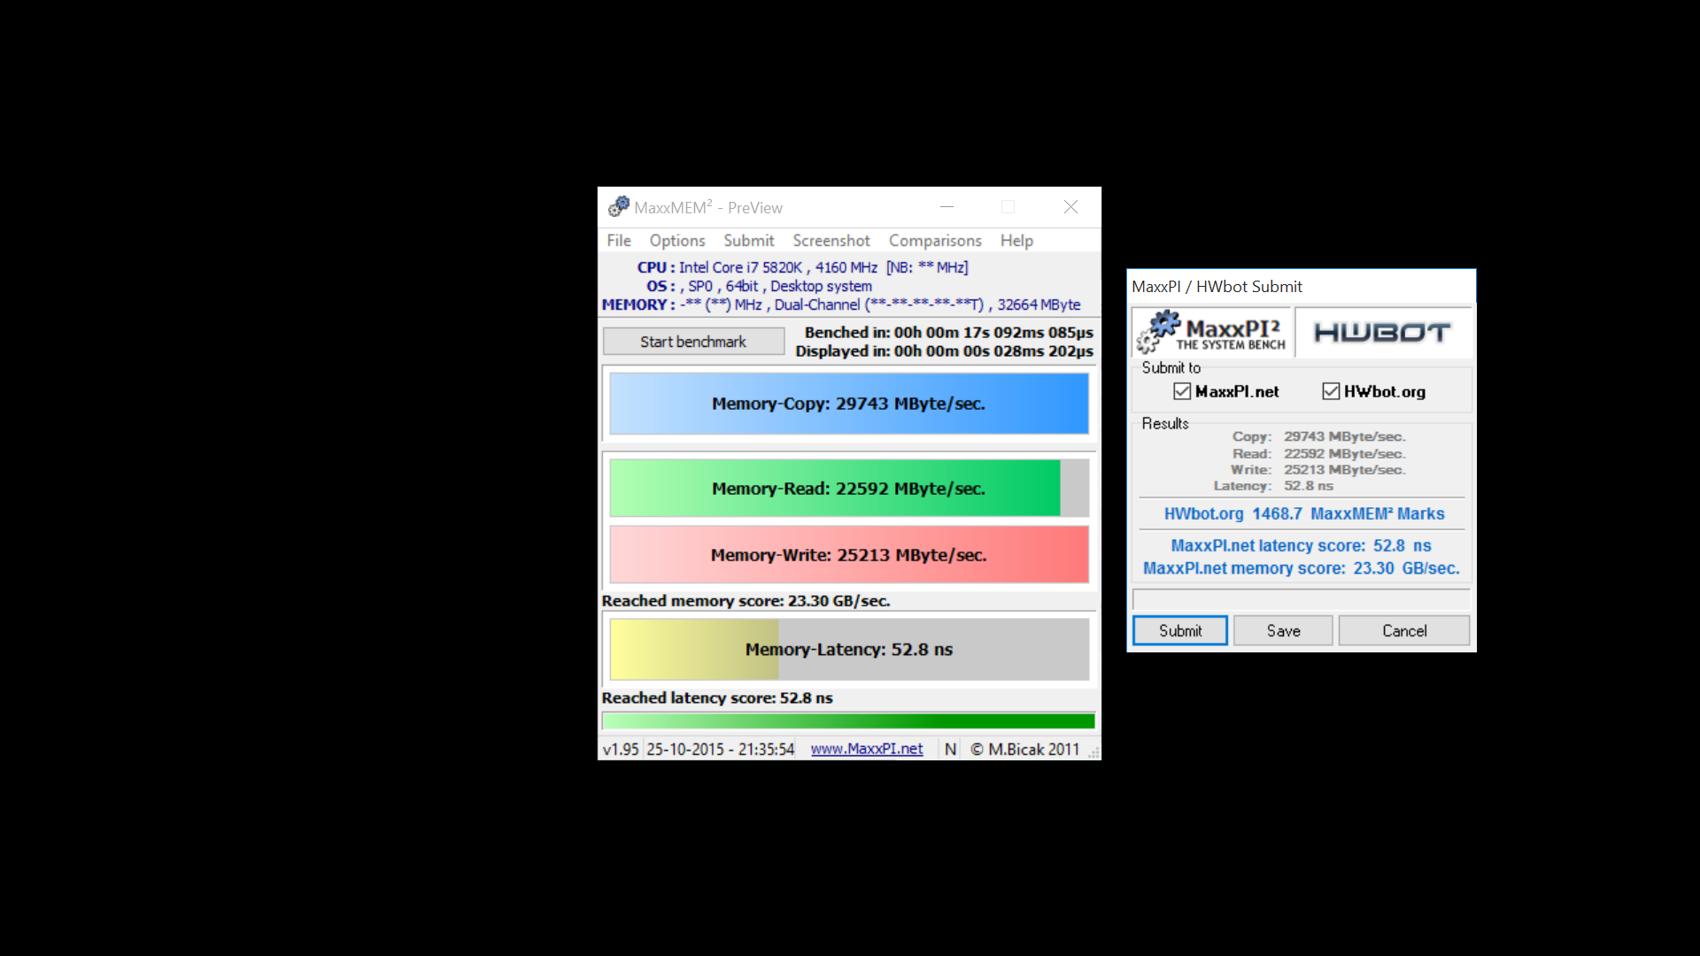Click MaxxPI.net memory score 23.30 GB/sec text
1700x956 pixels.
(x=1301, y=569)
